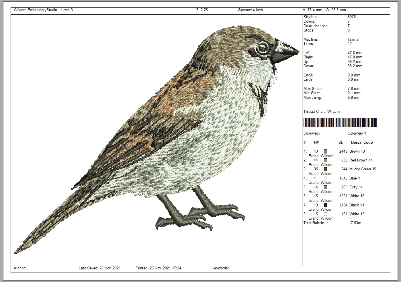
Task: Select the Blue 1 thread swatch
Action: coord(326,178)
